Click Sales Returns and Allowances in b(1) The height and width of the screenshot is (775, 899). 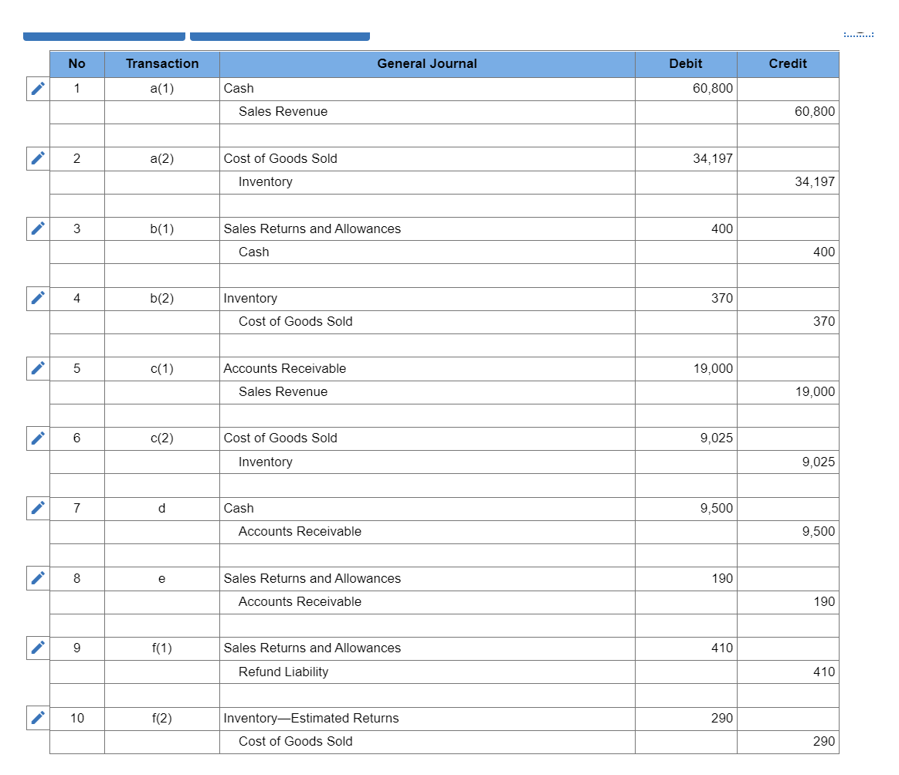312,228
